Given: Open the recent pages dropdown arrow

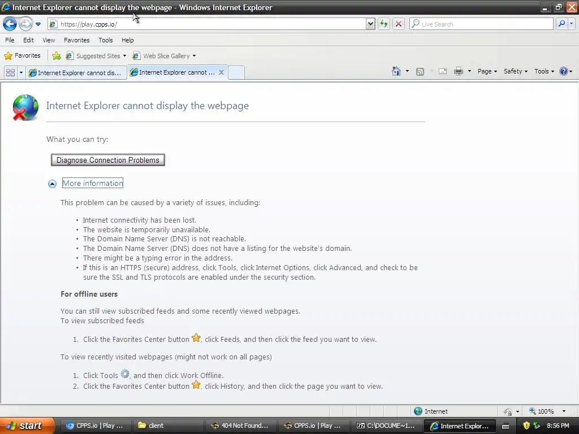Looking at the screenshot, I should [38, 24].
